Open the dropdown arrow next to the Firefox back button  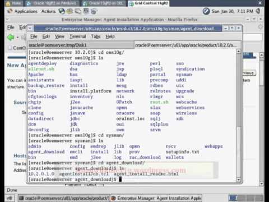(17, 37)
